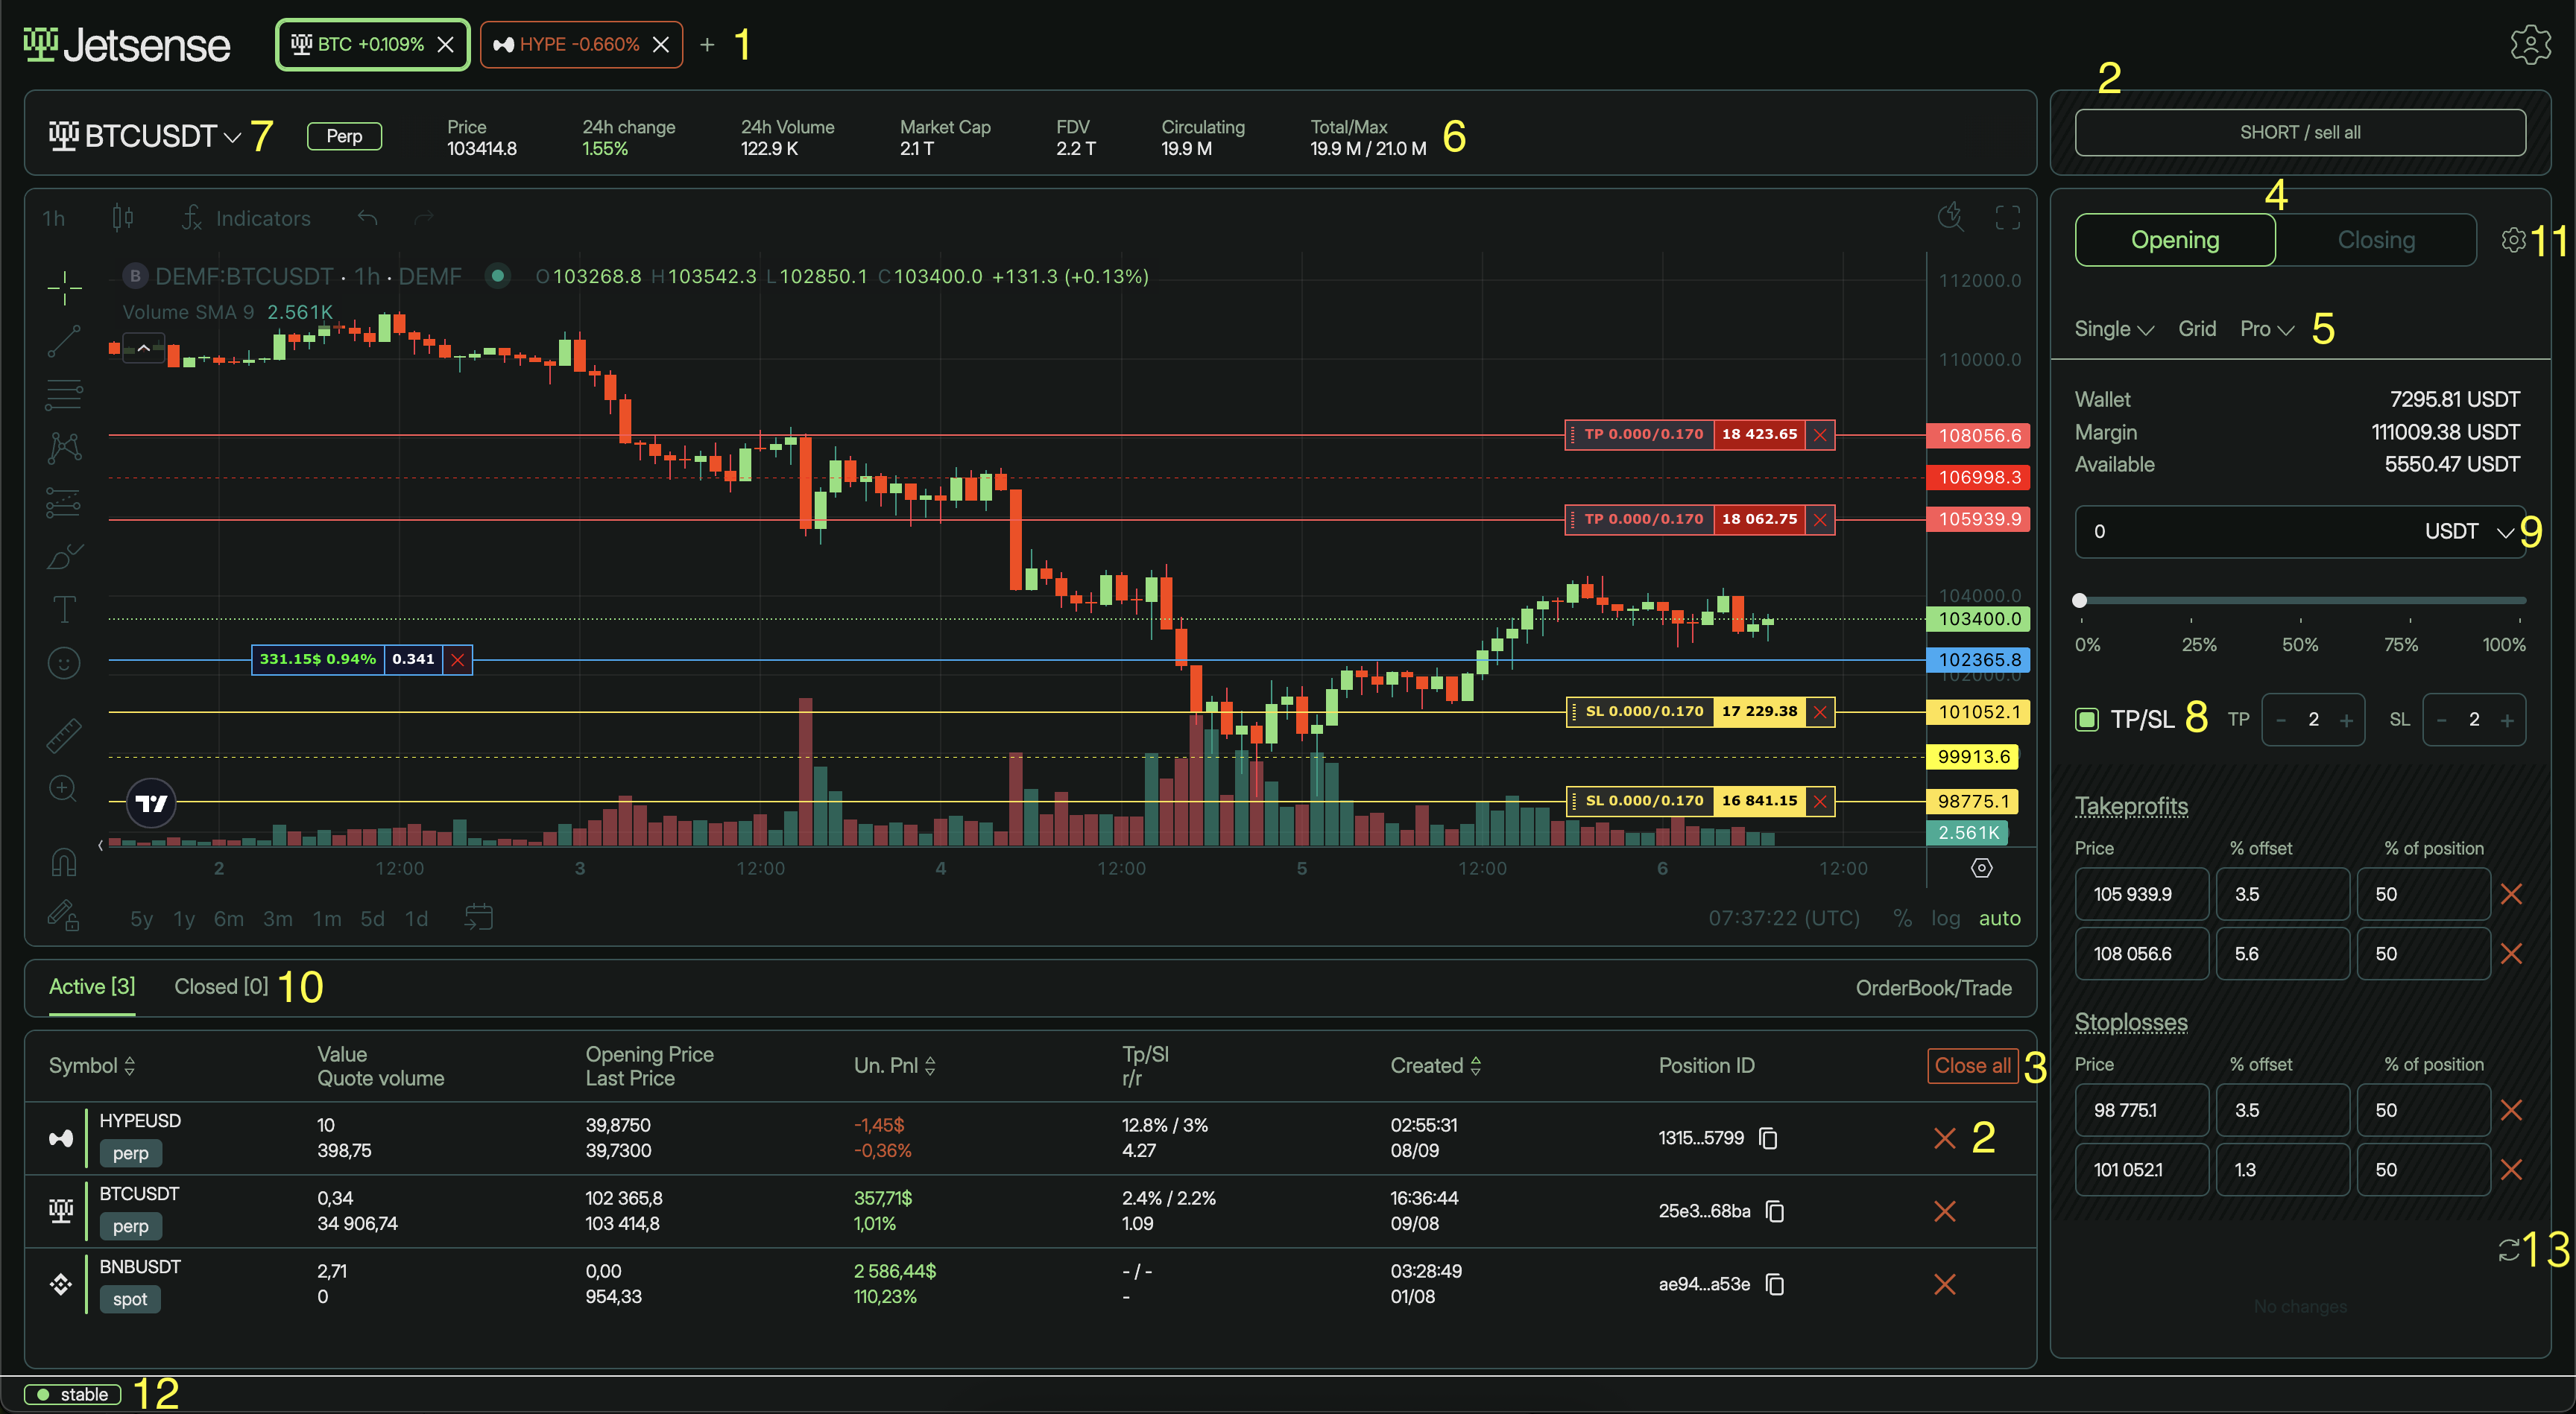Image resolution: width=2576 pixels, height=1414 pixels.
Task: Select the ruler measure tool
Action: tap(63, 735)
